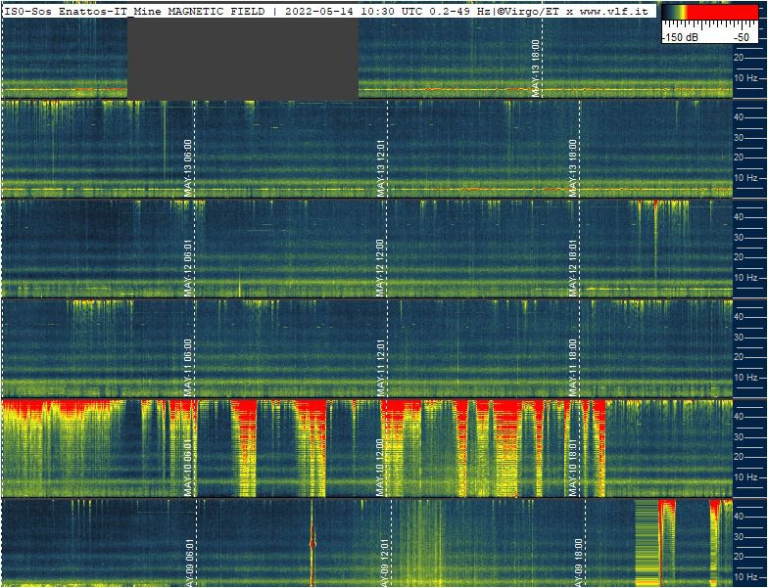Select the MAY 11 12:01 time marker

[381, 367]
